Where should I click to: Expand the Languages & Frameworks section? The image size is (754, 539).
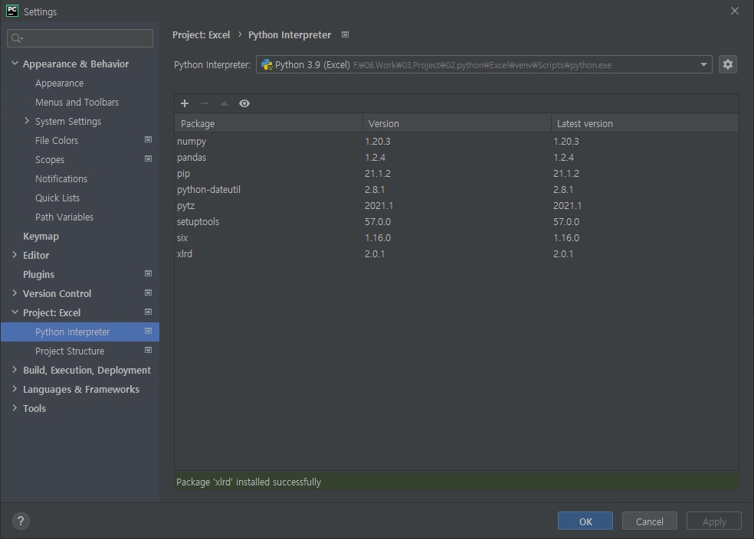pos(15,389)
